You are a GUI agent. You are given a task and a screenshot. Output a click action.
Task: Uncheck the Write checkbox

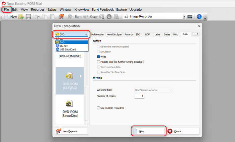(x=98, y=57)
